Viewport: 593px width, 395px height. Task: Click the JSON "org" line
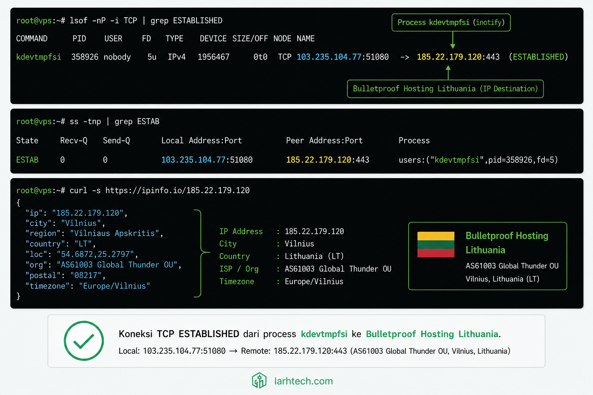point(103,265)
